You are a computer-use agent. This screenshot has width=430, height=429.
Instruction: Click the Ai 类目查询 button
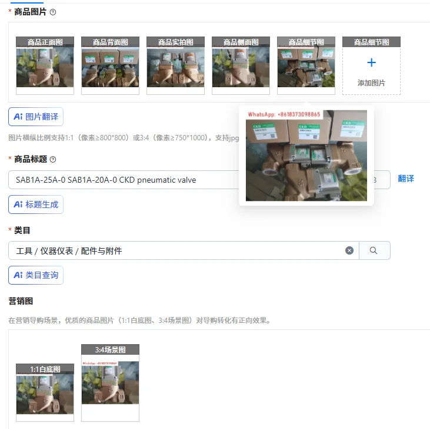point(36,275)
